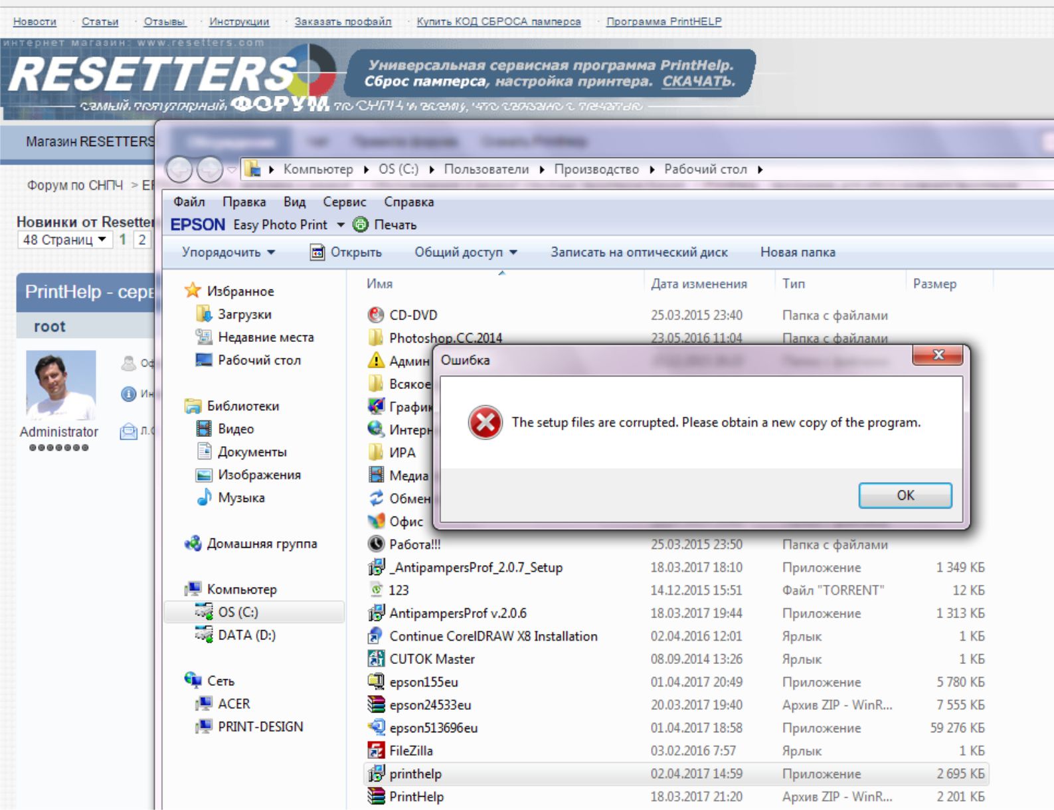
Task: Select the Работа!!! folder icon
Action: pyautogui.click(x=376, y=544)
